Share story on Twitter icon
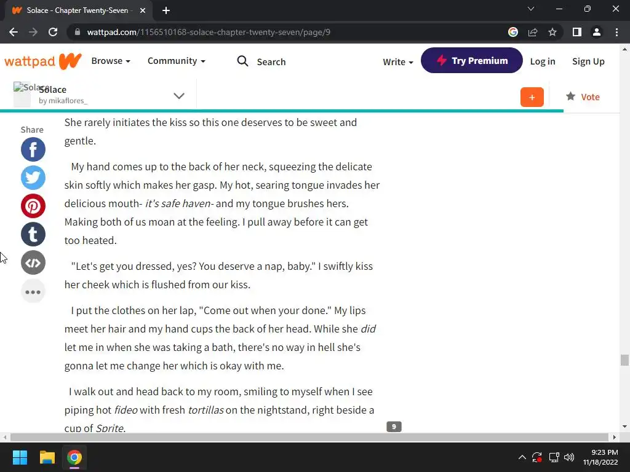The width and height of the screenshot is (630, 472). coord(33,178)
